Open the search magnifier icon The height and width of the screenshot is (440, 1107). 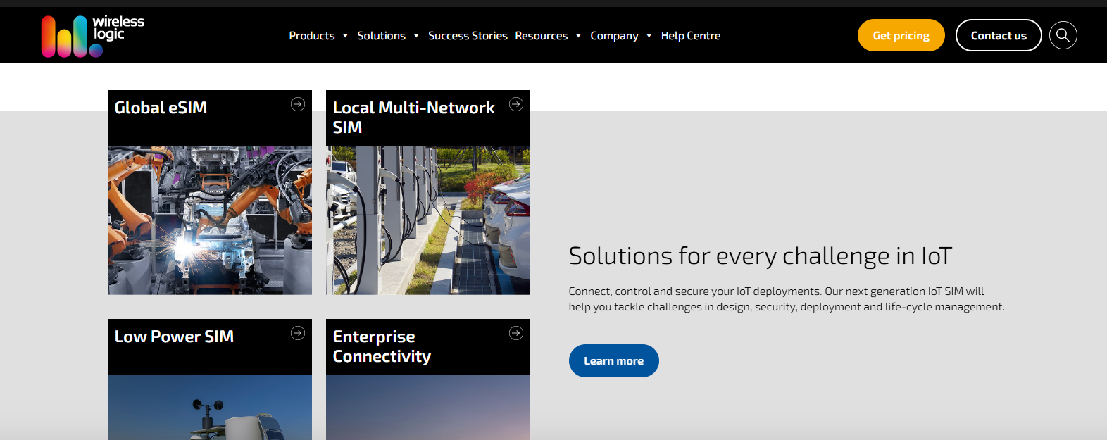coord(1063,35)
